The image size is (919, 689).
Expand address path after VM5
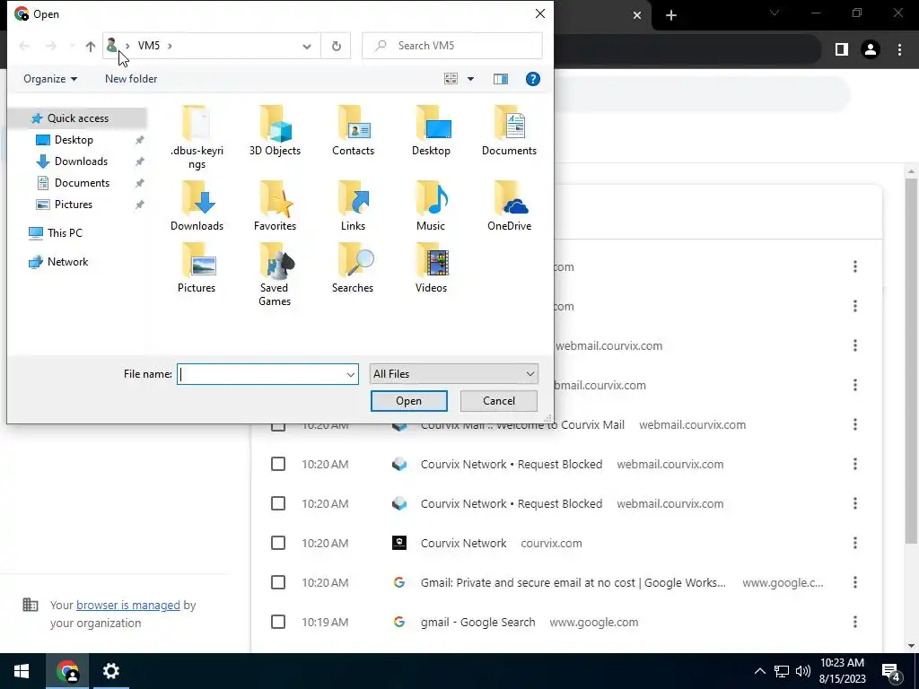pyautogui.click(x=170, y=46)
